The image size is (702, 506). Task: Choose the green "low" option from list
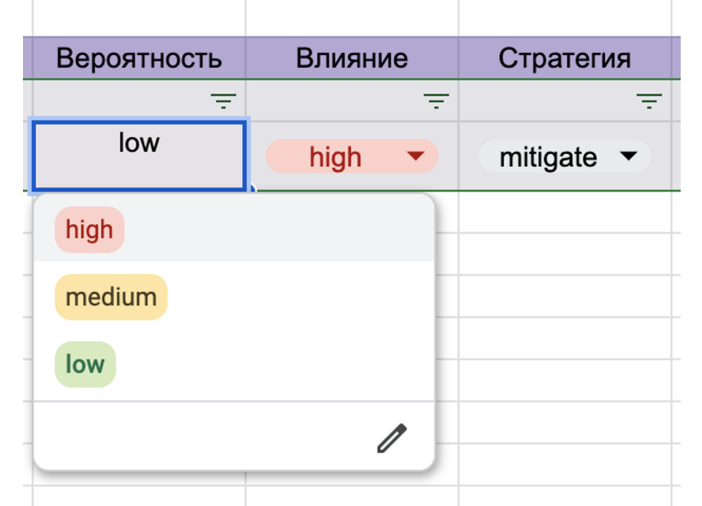click(85, 364)
